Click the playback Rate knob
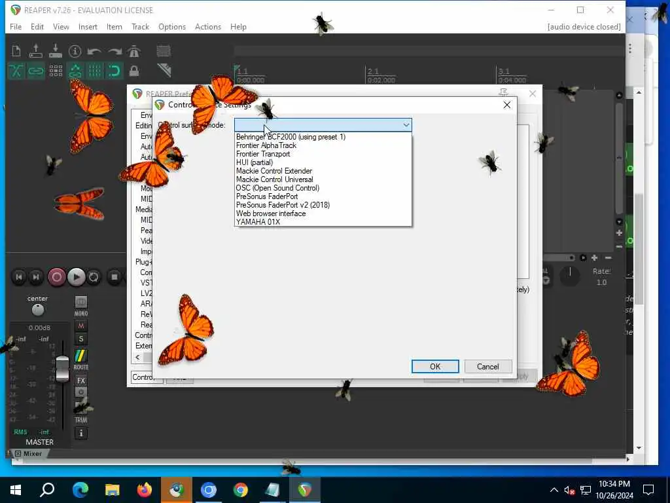The image size is (670, 503). coord(570,277)
